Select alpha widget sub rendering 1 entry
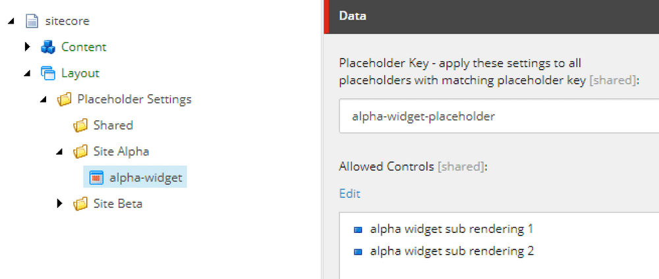659x279 pixels. [x=451, y=230]
